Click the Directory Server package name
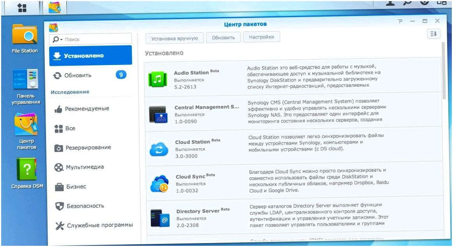453x247 pixels. (x=198, y=211)
